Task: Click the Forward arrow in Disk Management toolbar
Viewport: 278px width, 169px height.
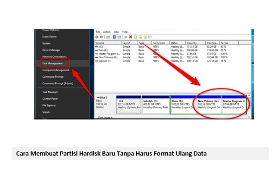Action: point(101,37)
